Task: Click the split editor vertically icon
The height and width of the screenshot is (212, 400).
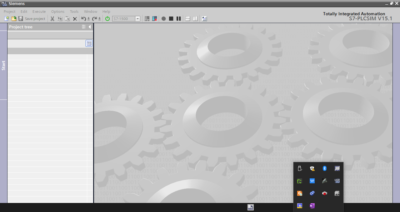Action: pos(195,19)
